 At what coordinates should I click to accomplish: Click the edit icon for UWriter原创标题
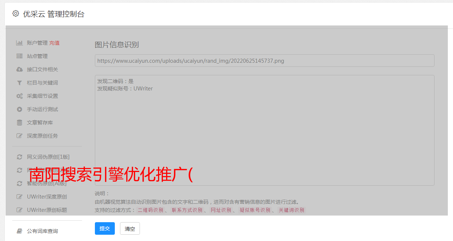[20, 210]
